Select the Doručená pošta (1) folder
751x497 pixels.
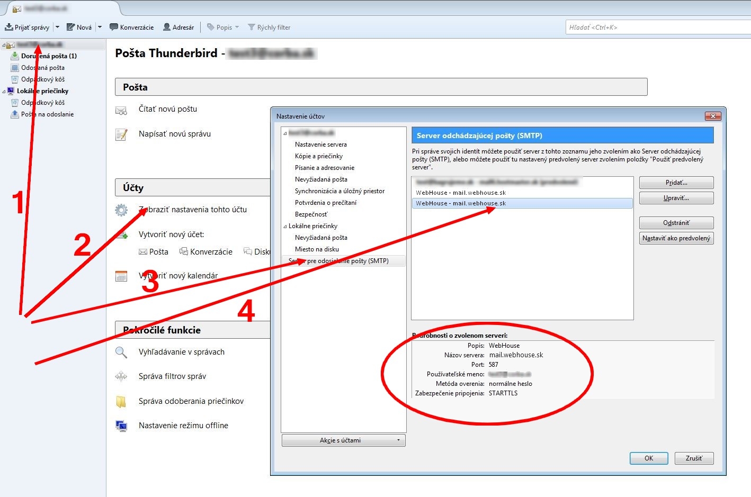pos(49,56)
